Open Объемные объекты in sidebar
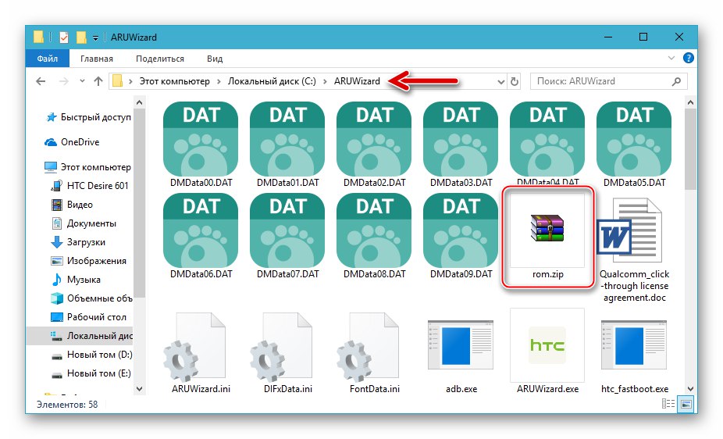The image size is (723, 439). [91, 298]
